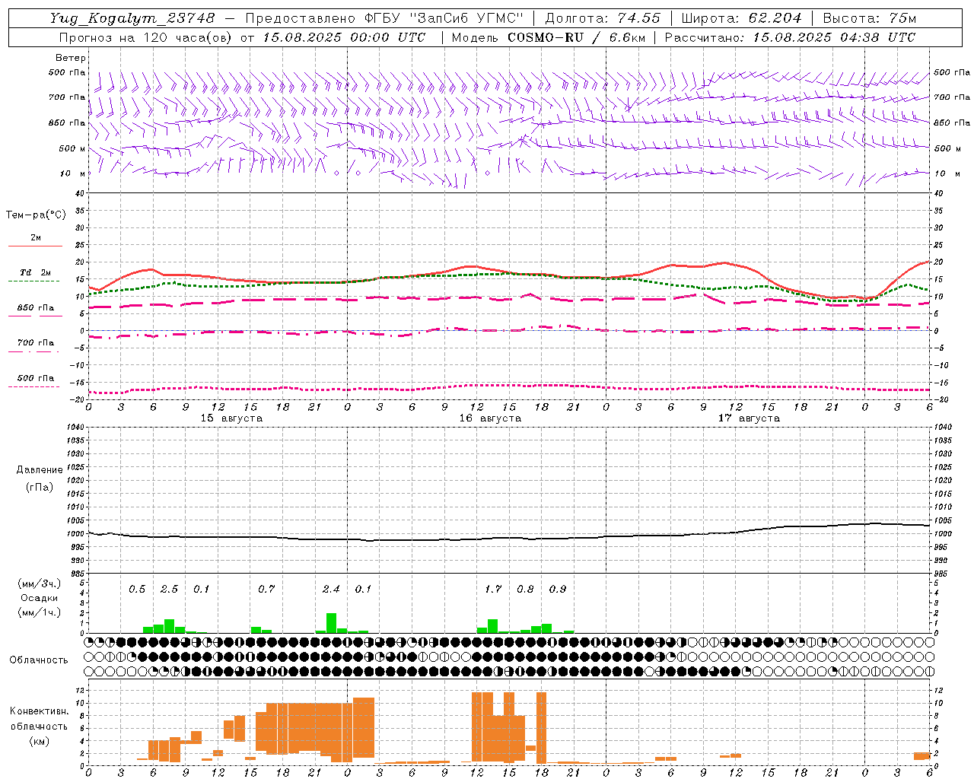Click the 0.5 precipitation total value

point(137,590)
